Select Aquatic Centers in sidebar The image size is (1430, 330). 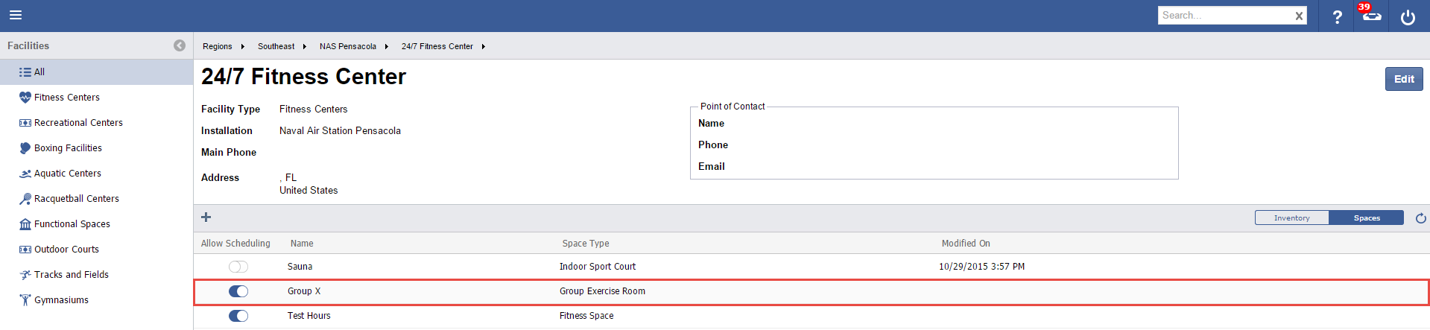pos(67,174)
